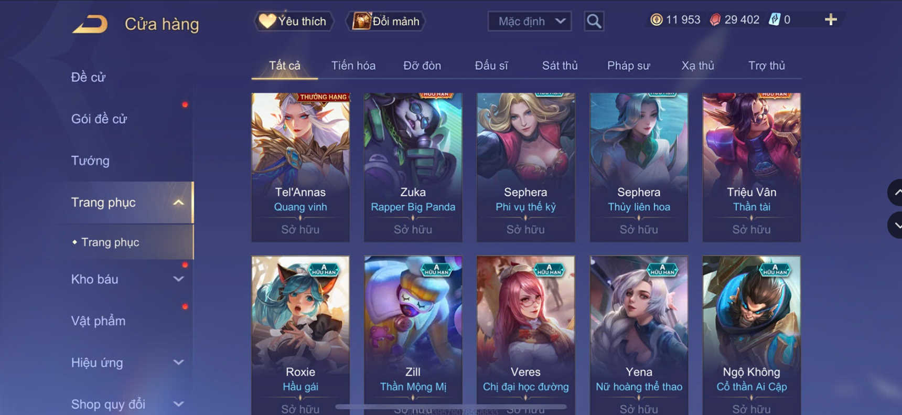This screenshot has width=902, height=415.
Task: Tap the back arrow beside Cửa hàng
Action: [x=90, y=24]
